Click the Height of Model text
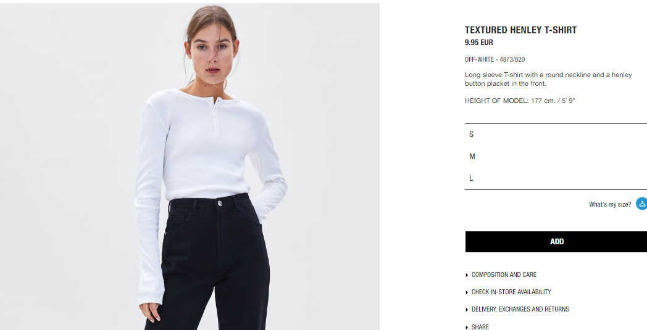The height and width of the screenshot is (330, 647). click(x=520, y=101)
